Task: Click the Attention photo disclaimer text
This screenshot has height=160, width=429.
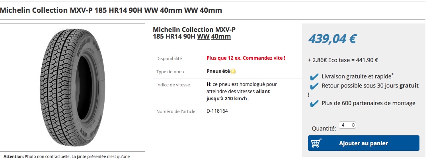Action: (66, 156)
